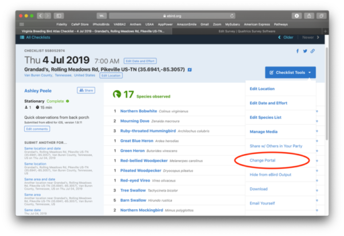Click the blue map icon beside coordinates

198,69
